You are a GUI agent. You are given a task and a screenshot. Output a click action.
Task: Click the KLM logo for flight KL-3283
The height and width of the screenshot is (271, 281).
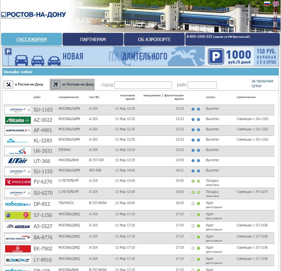(18, 141)
